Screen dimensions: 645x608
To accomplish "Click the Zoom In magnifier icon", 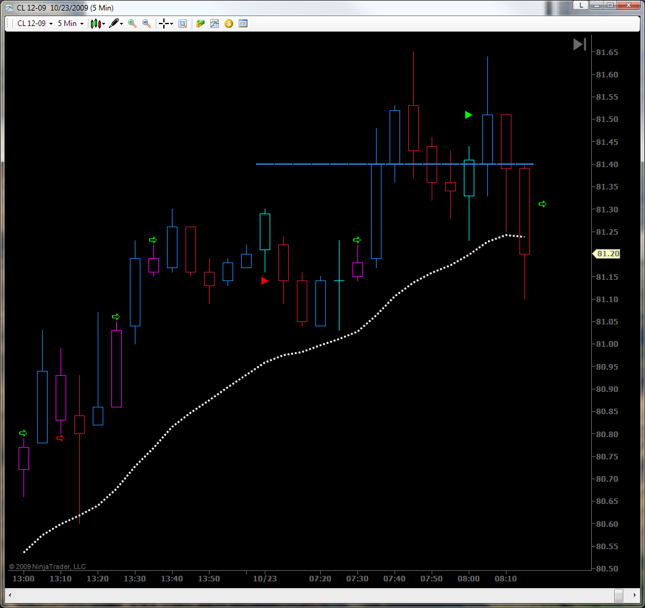I will pyautogui.click(x=132, y=24).
